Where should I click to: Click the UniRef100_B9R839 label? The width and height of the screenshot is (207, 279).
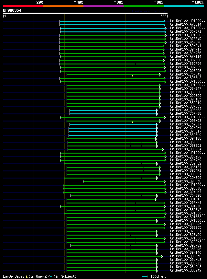coord(186,67)
